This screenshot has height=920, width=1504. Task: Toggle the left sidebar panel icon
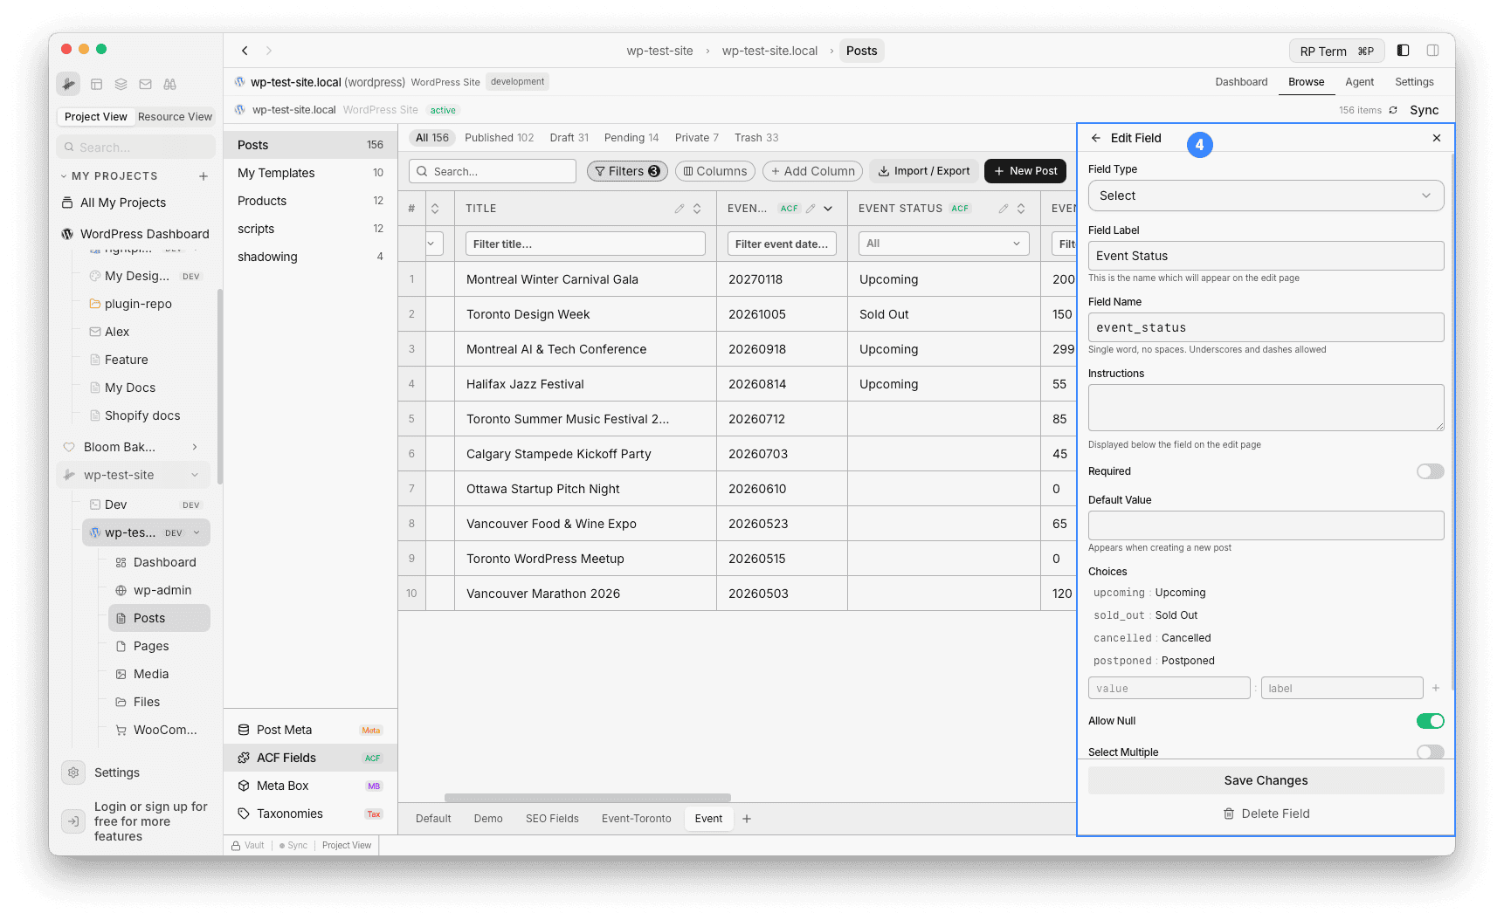coord(1404,51)
